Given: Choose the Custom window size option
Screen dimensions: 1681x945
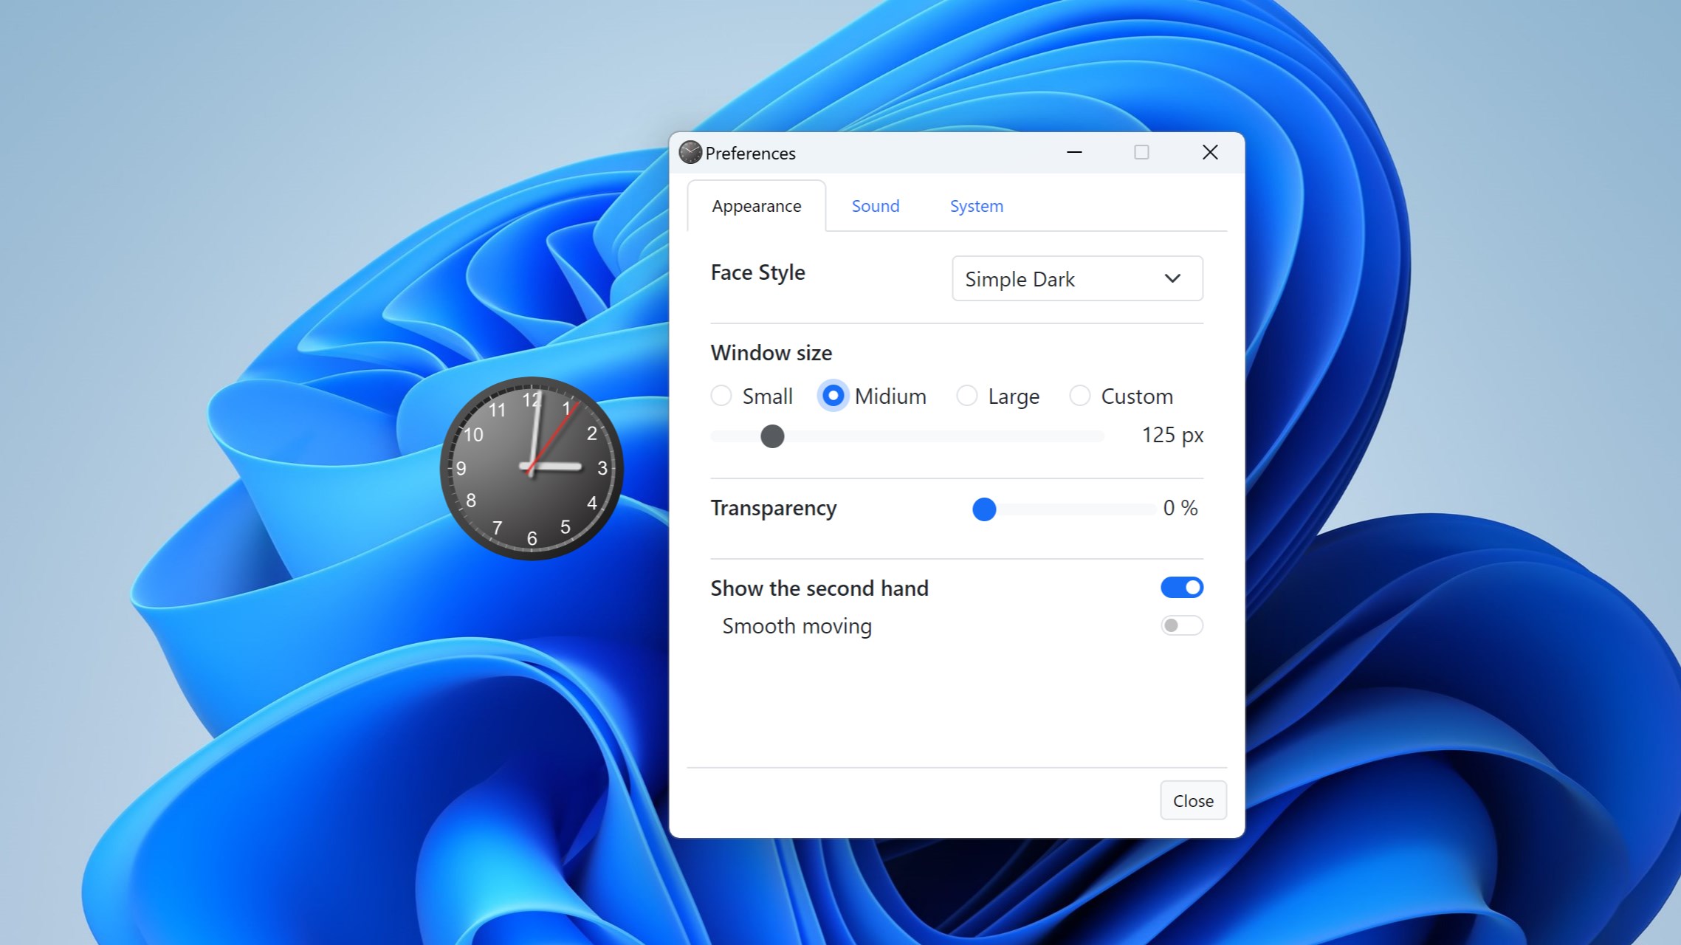Looking at the screenshot, I should [x=1080, y=396].
